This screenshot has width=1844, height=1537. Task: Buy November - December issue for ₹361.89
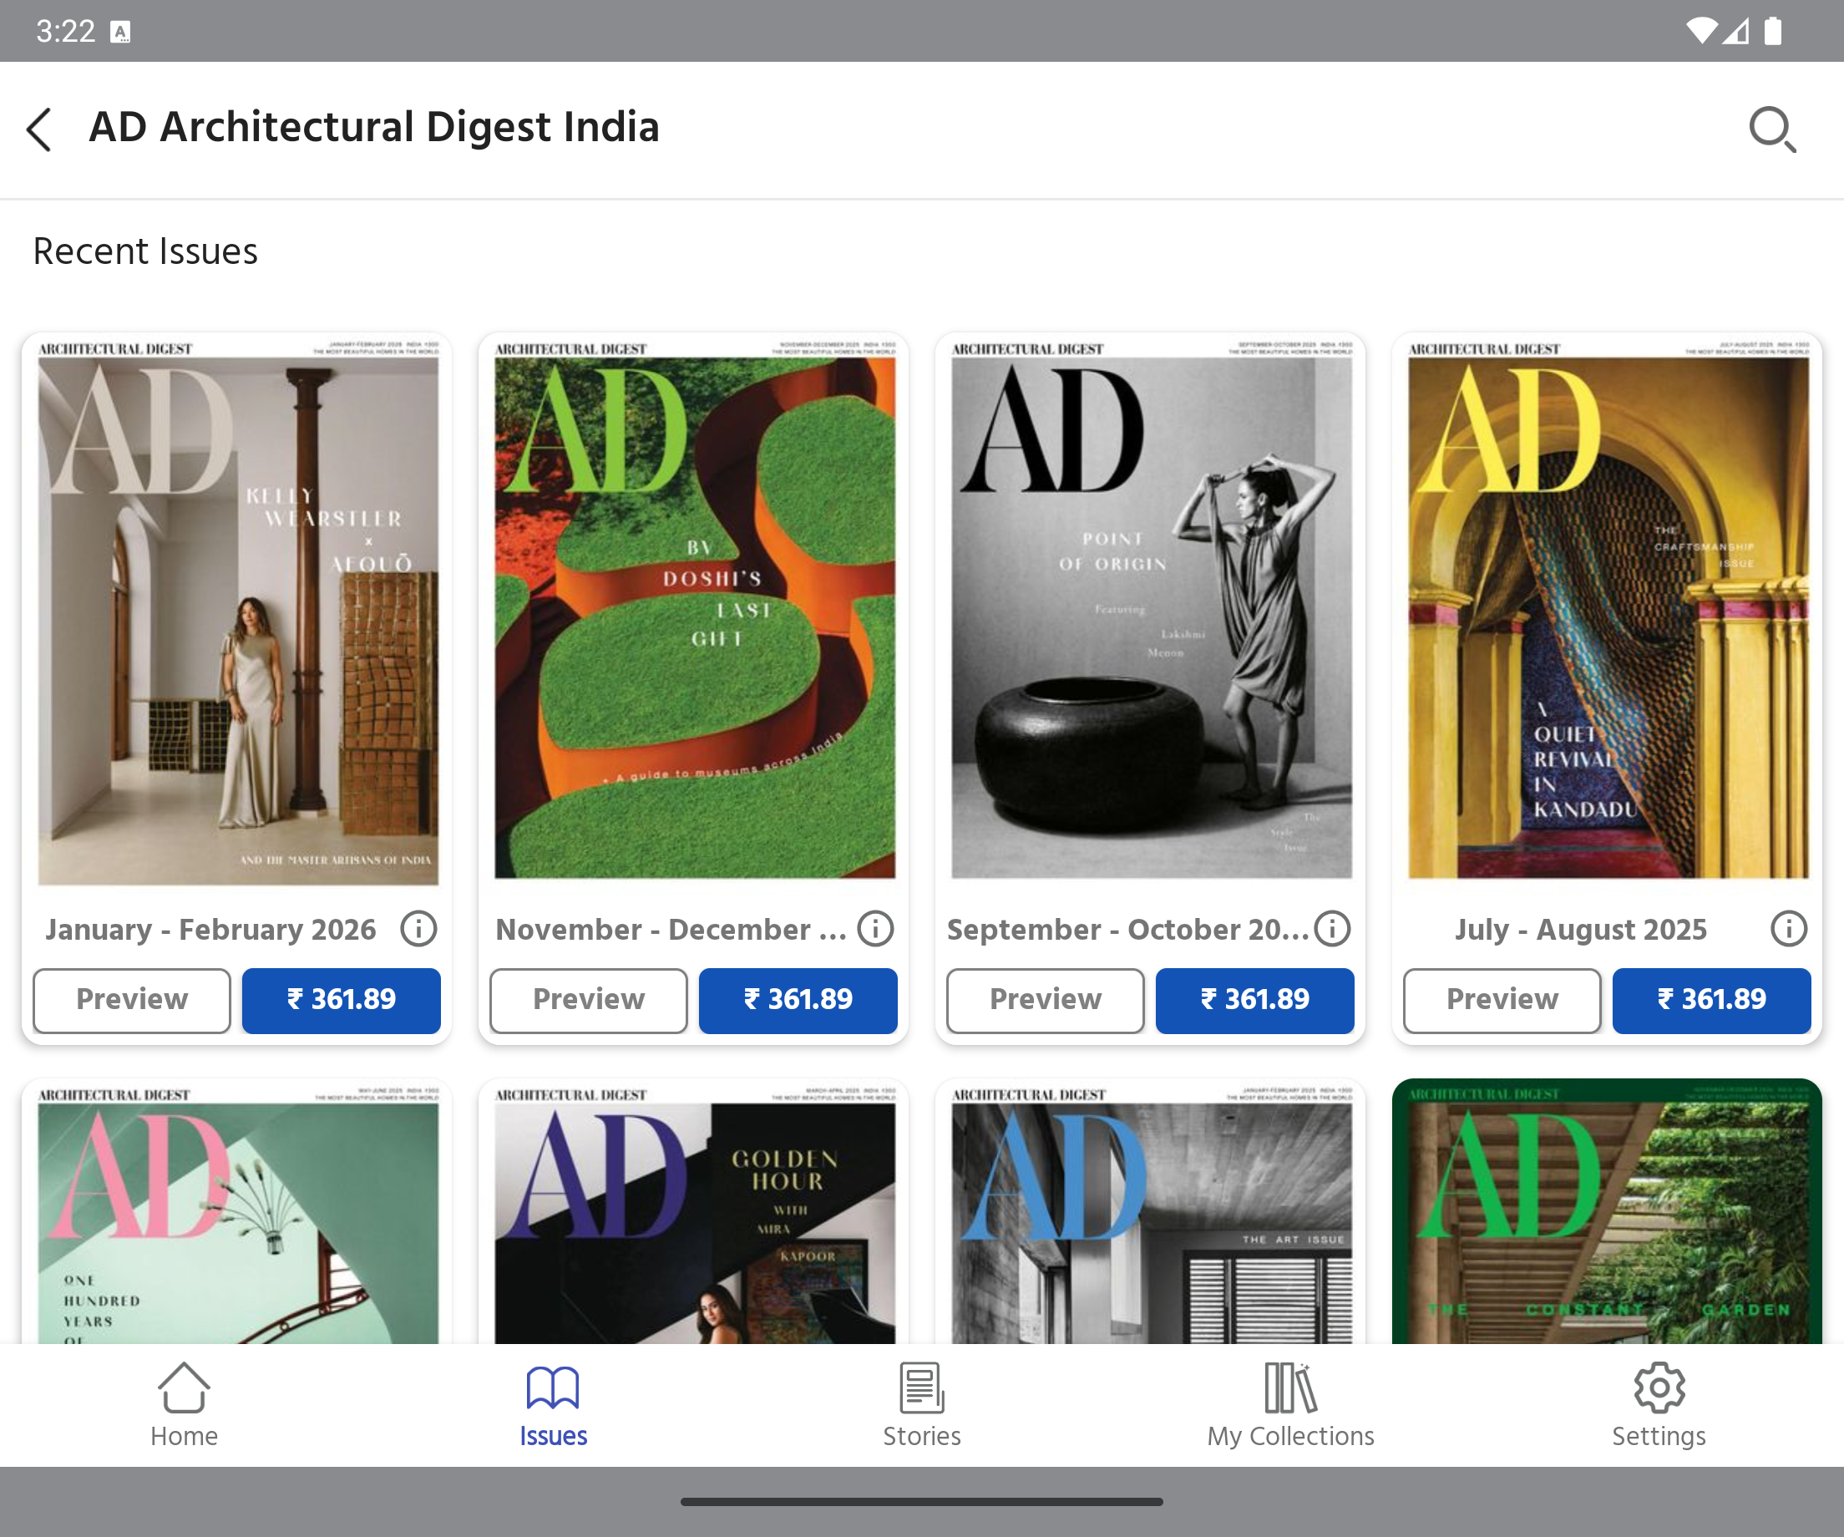point(798,1001)
